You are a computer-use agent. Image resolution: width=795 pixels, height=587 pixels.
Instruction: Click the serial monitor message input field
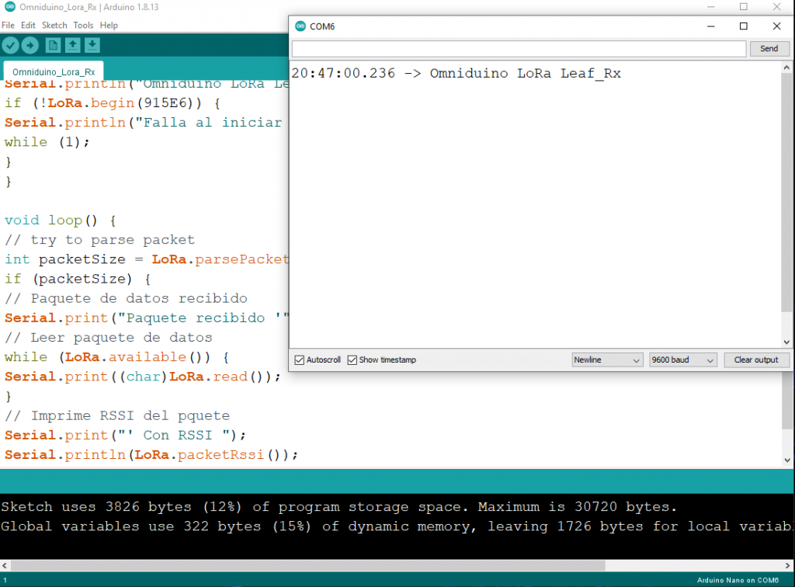pyautogui.click(x=519, y=49)
